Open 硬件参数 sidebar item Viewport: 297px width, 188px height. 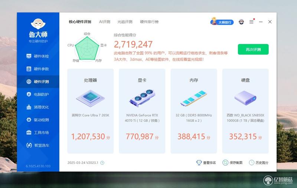[38, 69]
